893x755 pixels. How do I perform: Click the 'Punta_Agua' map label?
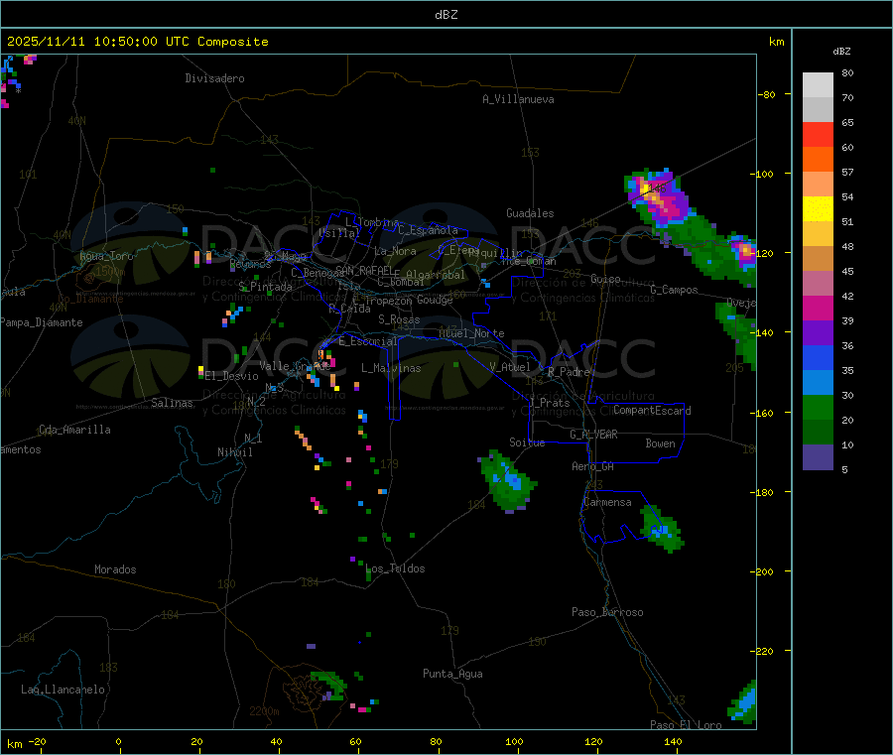(452, 674)
